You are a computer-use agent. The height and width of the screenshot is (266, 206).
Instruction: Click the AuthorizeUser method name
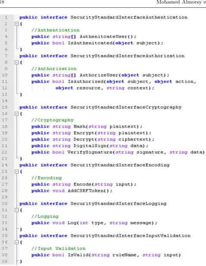point(99,75)
